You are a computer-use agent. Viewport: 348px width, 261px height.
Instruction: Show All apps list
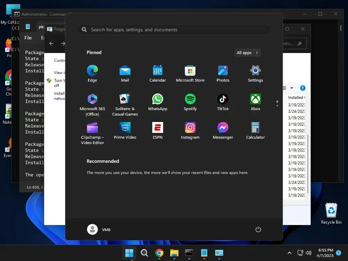(247, 53)
